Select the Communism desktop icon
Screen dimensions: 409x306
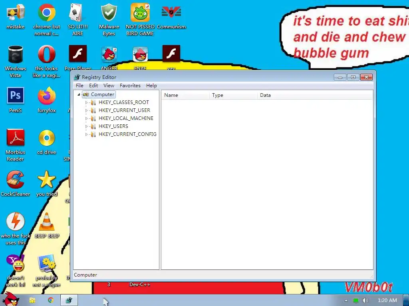click(x=171, y=16)
